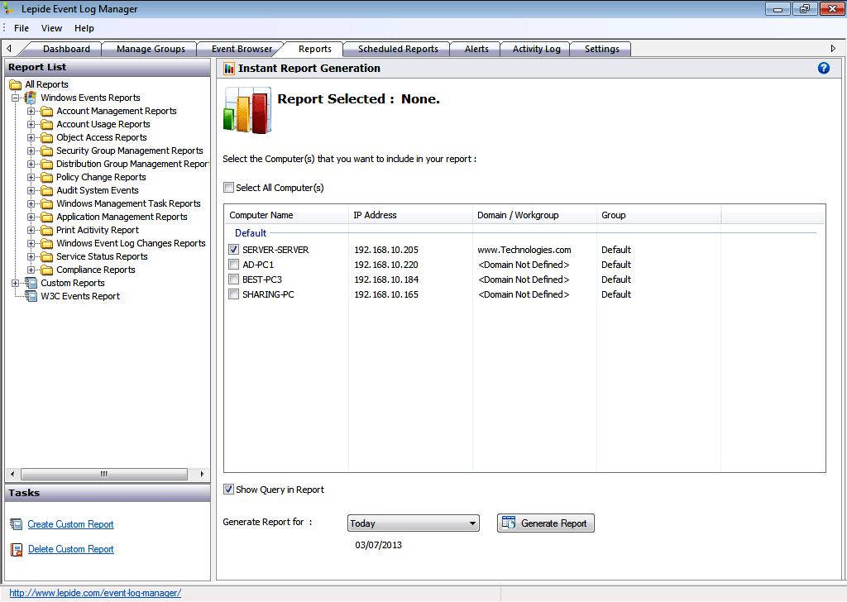The height and width of the screenshot is (602, 847).
Task: Click the Windows Event Log Changes folder icon
Action: click(47, 243)
